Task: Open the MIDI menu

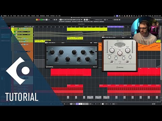Action: 22,16
